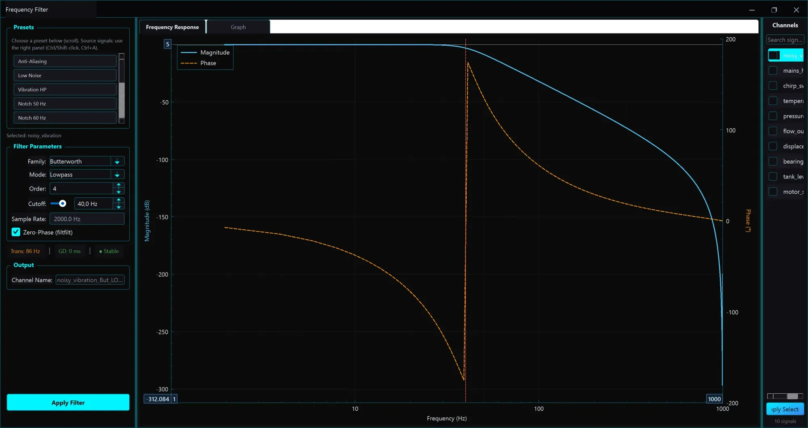The image size is (808, 428).
Task: Apply the Notch 50 Hz preset
Action: click(x=65, y=104)
